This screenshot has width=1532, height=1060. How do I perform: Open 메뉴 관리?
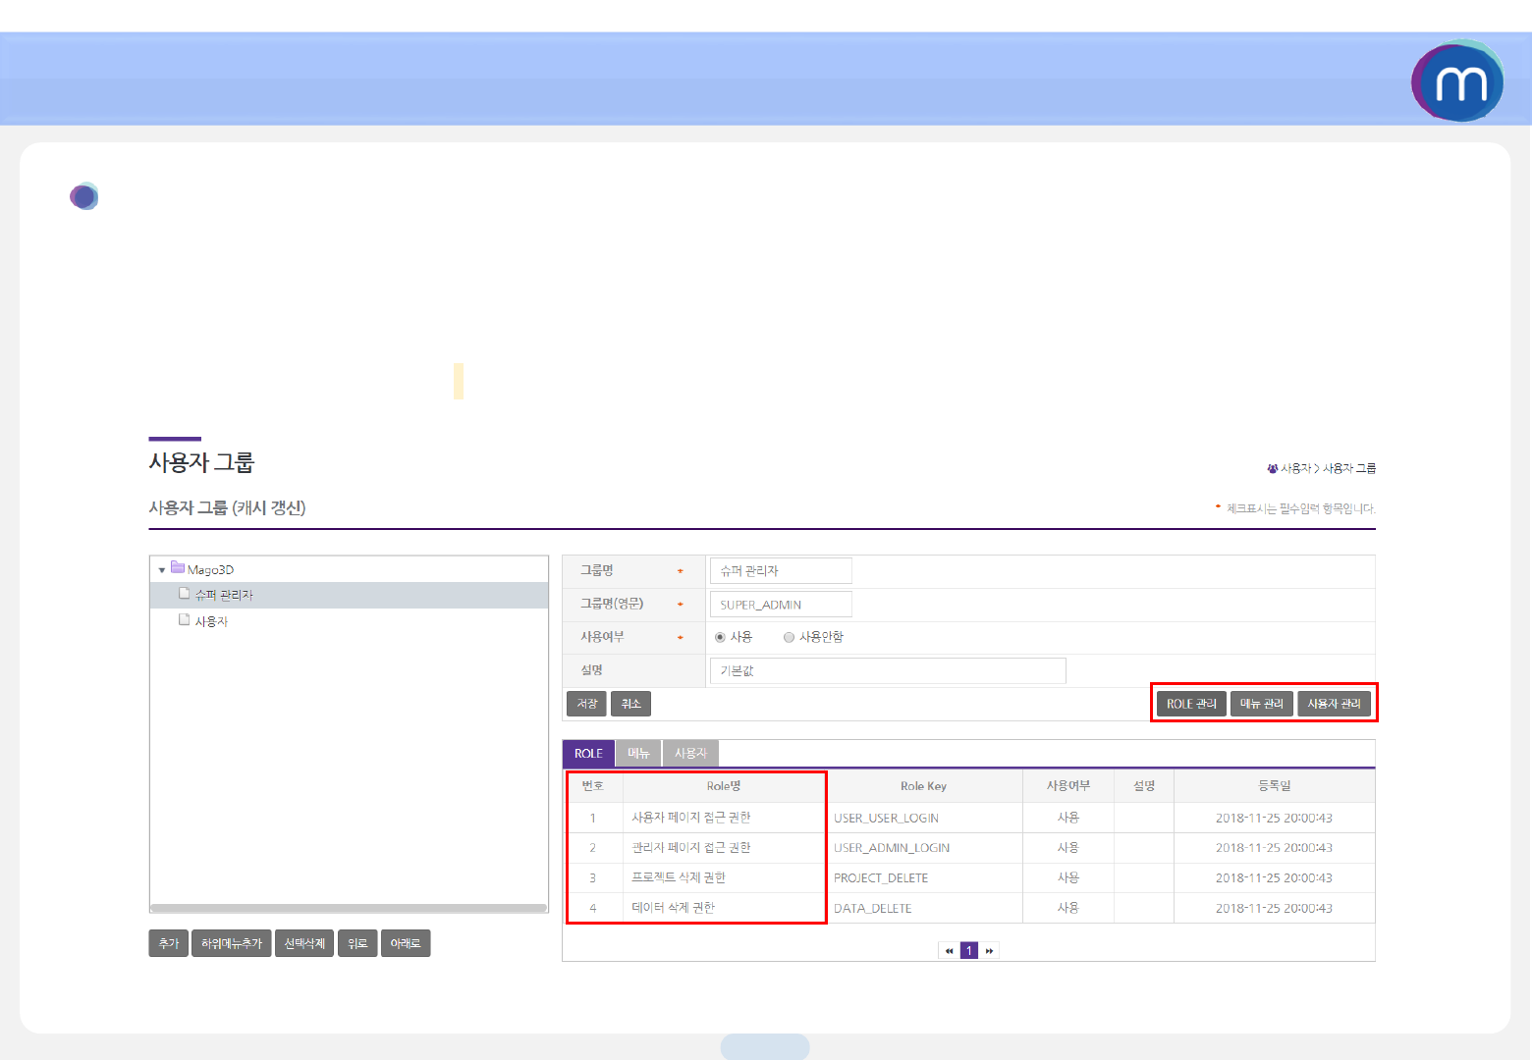pyautogui.click(x=1261, y=704)
